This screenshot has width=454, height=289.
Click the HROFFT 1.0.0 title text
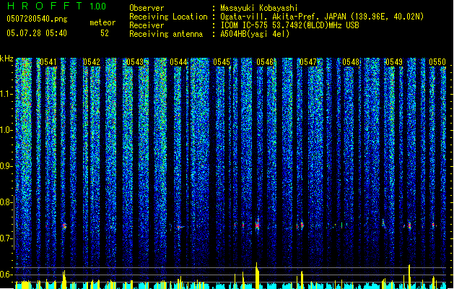pos(56,6)
